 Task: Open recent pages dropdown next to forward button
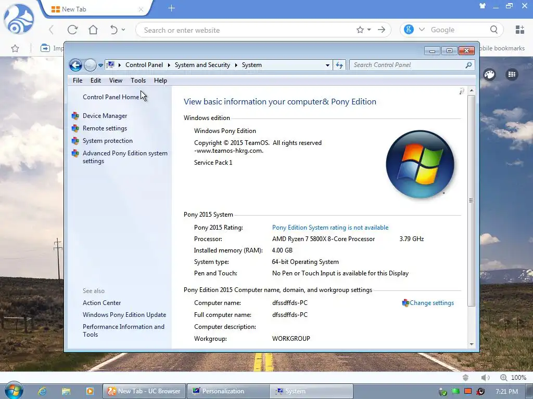pos(100,65)
